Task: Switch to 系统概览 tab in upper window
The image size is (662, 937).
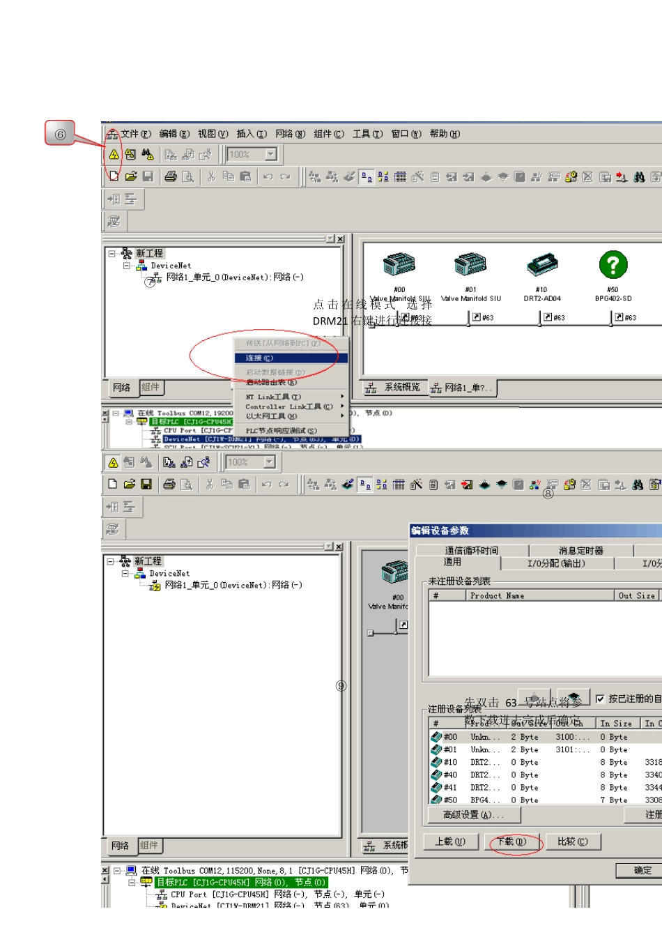Action: (x=394, y=388)
